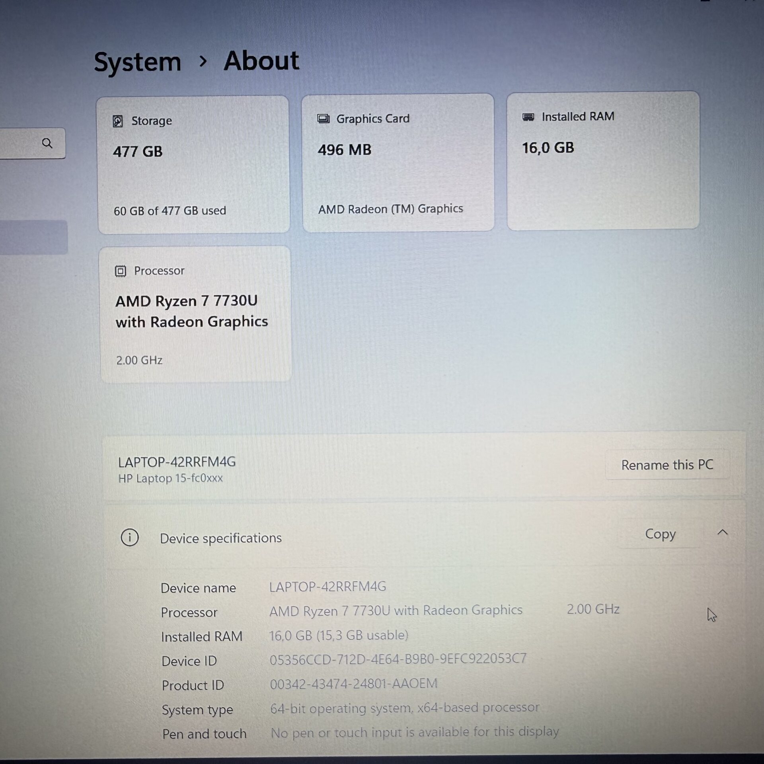Screen dimensions: 764x764
Task: Open the Graphics Card 496 MB card
Action: 398,162
